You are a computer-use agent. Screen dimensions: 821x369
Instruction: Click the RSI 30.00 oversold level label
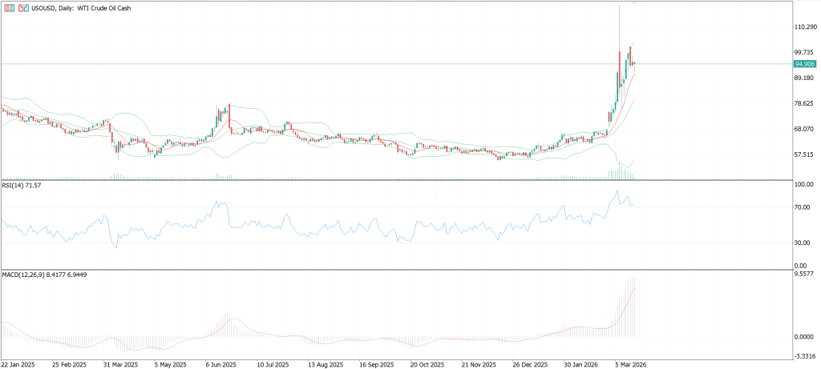click(x=803, y=243)
